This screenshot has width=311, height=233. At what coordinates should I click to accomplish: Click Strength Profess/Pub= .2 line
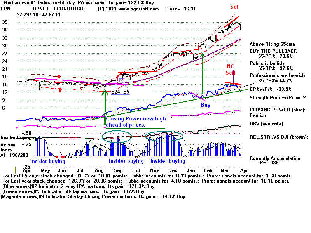pyautogui.click(x=278, y=98)
